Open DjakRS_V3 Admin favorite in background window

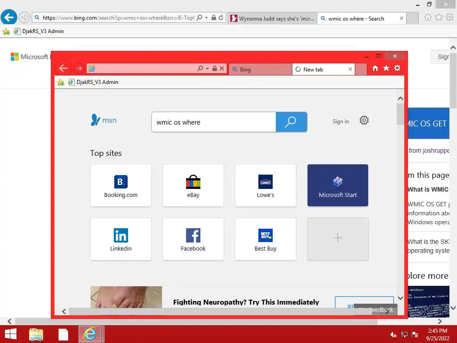39,31
